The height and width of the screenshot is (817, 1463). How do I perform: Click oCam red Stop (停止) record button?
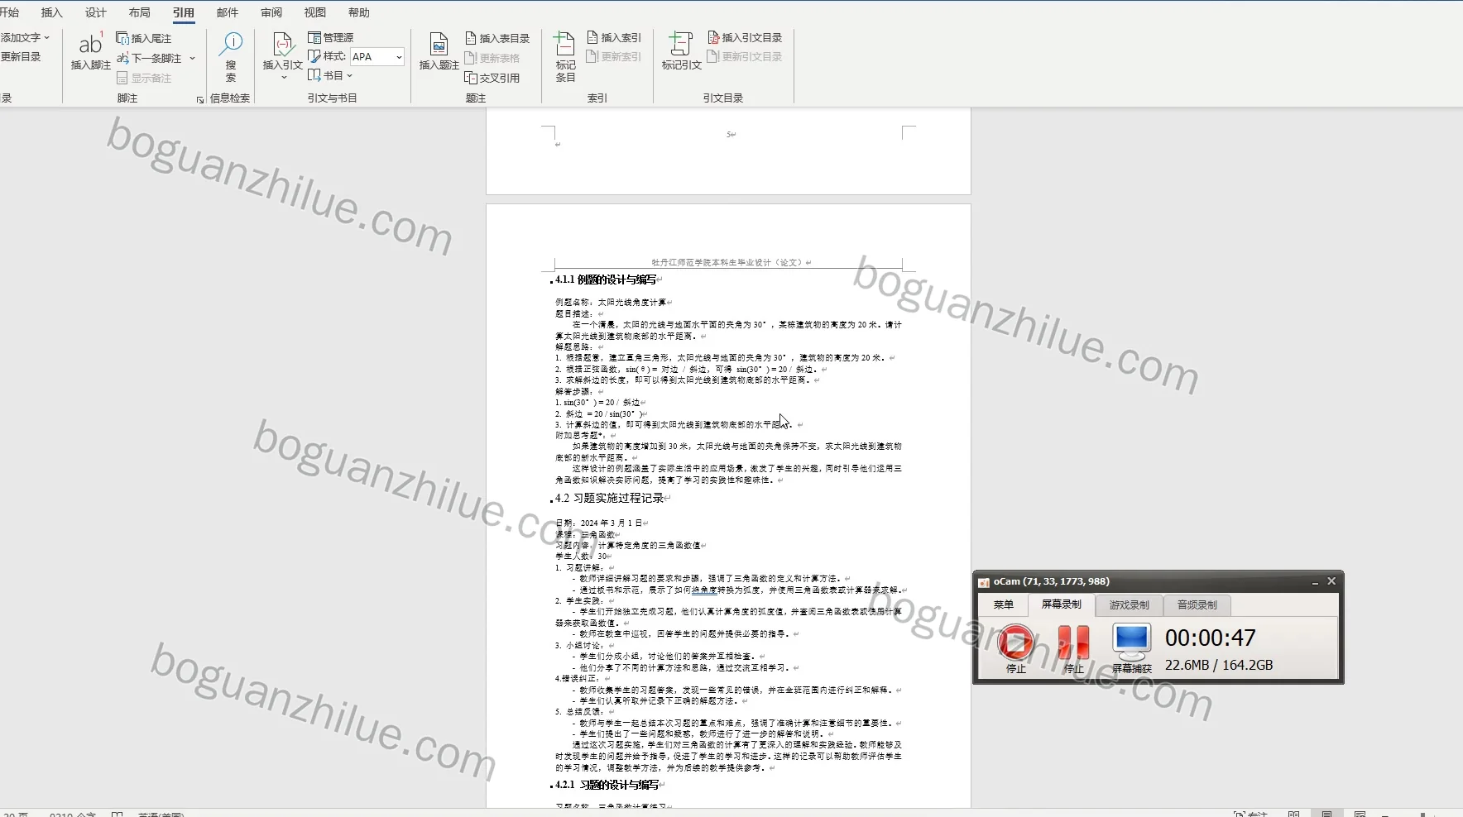tap(1015, 642)
